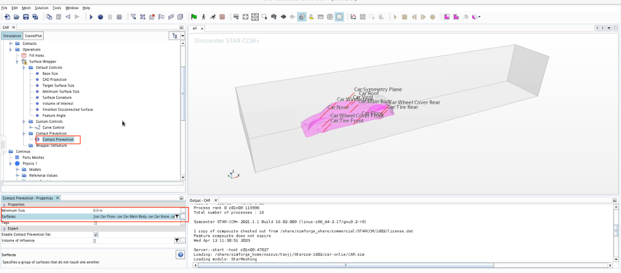
Task: Click the simulation tree vertical scrollbar
Action: pos(183,93)
